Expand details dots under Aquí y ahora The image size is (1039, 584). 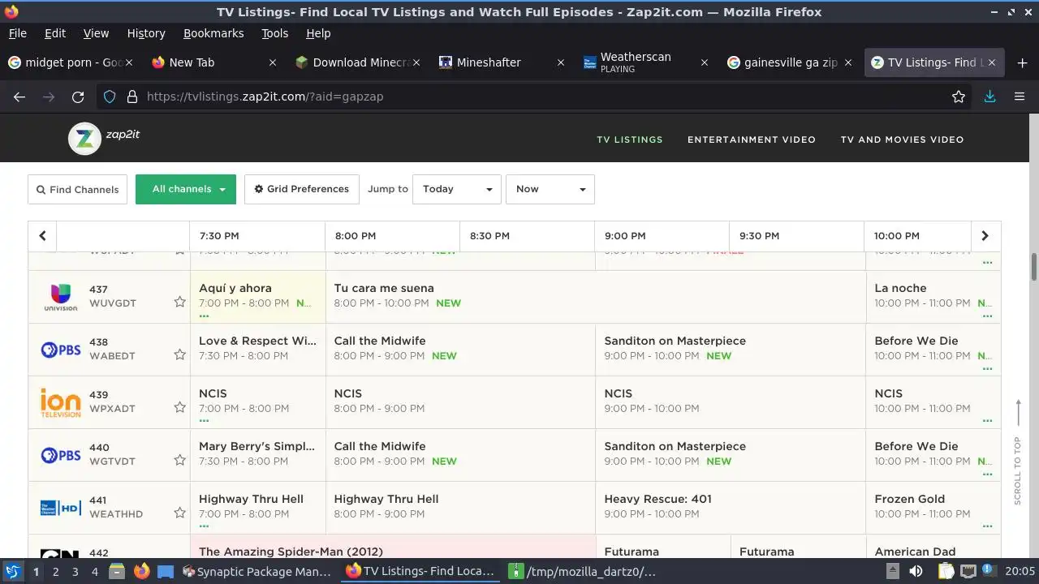204,316
